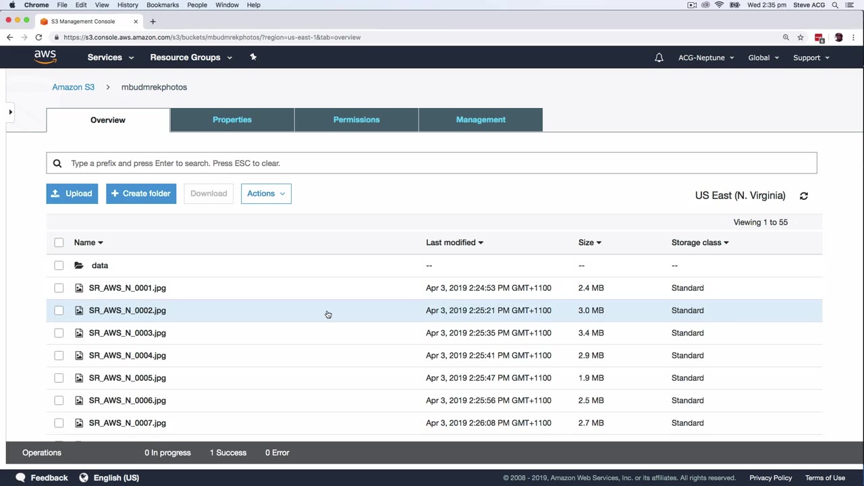The height and width of the screenshot is (486, 864).
Task: Toggle the select-all checkbox in header
Action: tap(59, 242)
